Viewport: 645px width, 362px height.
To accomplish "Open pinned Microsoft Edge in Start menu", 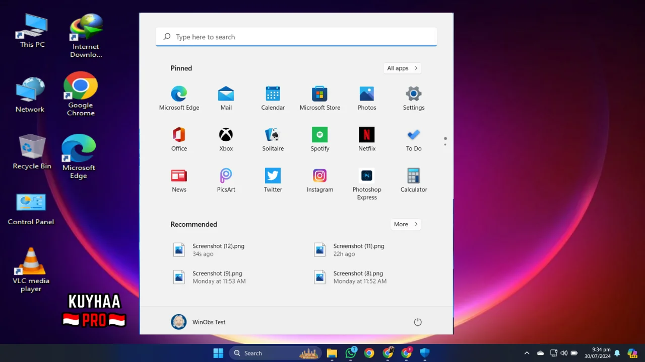I will coord(179,98).
